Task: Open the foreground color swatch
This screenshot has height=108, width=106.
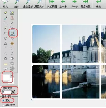Action: 6,77
